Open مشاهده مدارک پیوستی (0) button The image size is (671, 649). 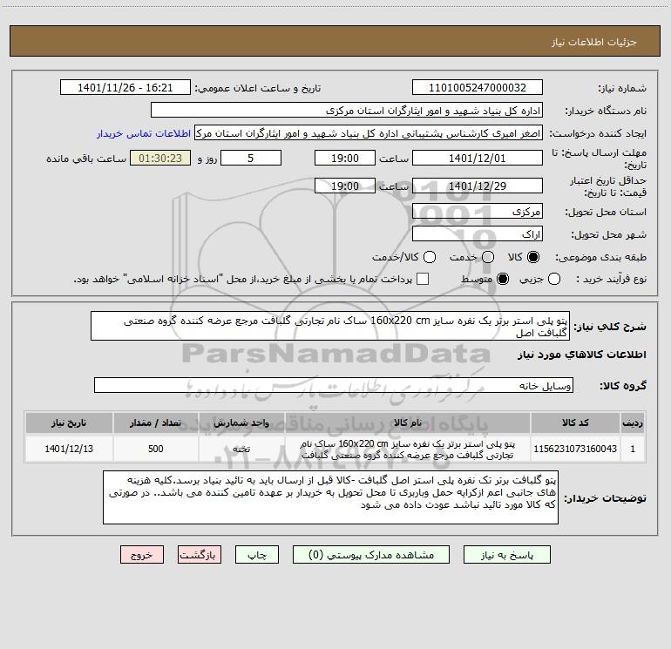click(x=371, y=554)
